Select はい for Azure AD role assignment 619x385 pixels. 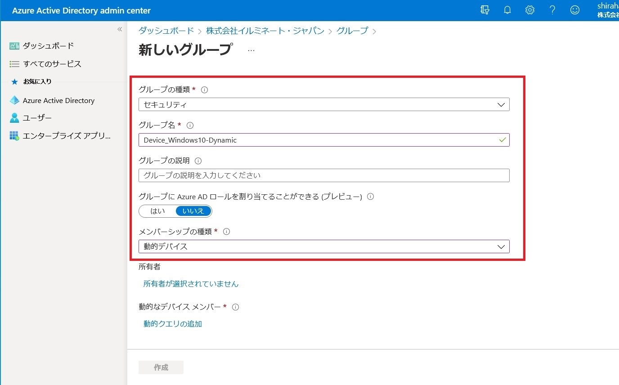coord(157,211)
